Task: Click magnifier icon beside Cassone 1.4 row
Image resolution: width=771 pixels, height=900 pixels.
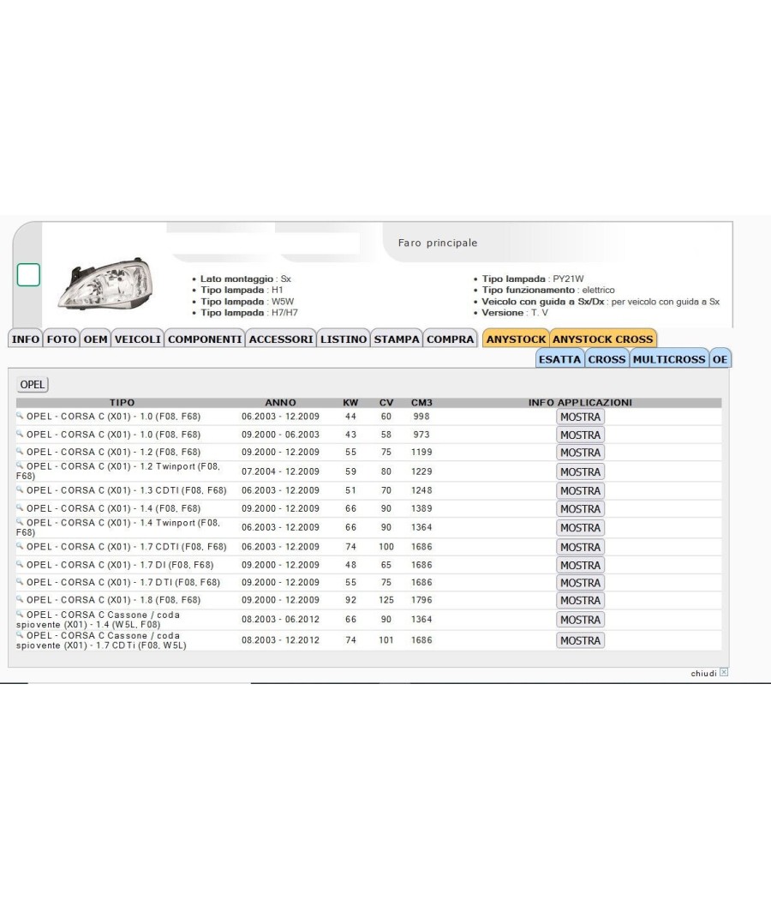Action: 20,615
